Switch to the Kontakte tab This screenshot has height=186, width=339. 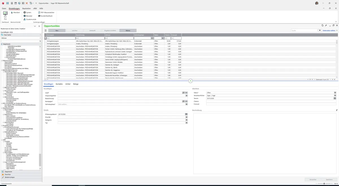pos(59,84)
